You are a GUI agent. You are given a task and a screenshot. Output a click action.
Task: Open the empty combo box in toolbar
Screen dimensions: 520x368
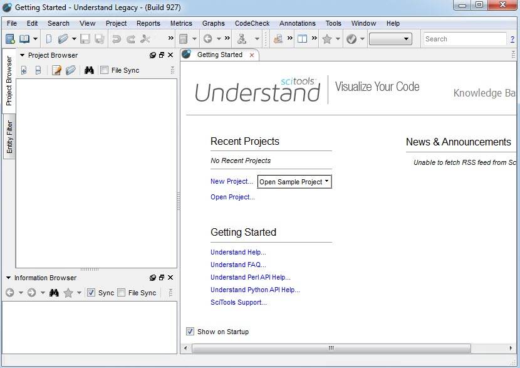click(390, 39)
